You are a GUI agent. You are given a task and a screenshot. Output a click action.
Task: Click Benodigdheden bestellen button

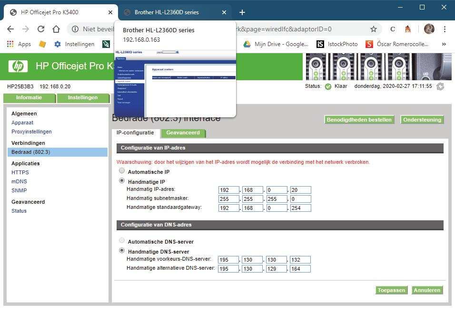click(359, 120)
